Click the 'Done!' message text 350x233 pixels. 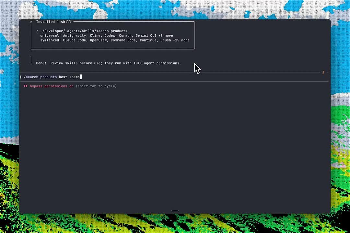click(x=41, y=63)
